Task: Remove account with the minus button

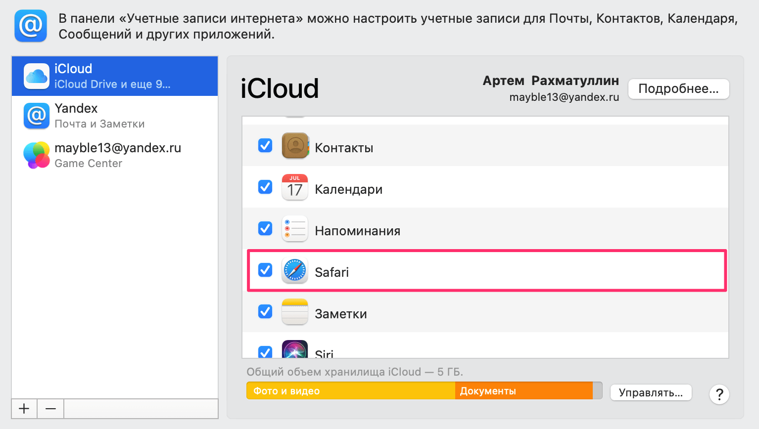Action: 50,409
